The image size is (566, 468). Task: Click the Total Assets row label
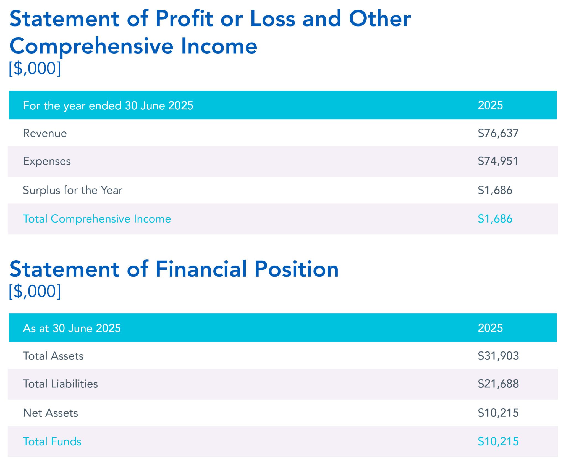53,356
